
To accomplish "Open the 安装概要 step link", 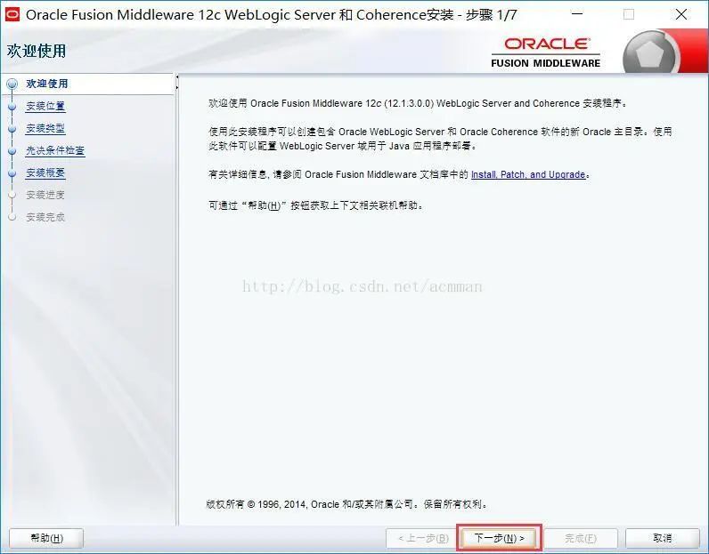I will pyautogui.click(x=45, y=173).
